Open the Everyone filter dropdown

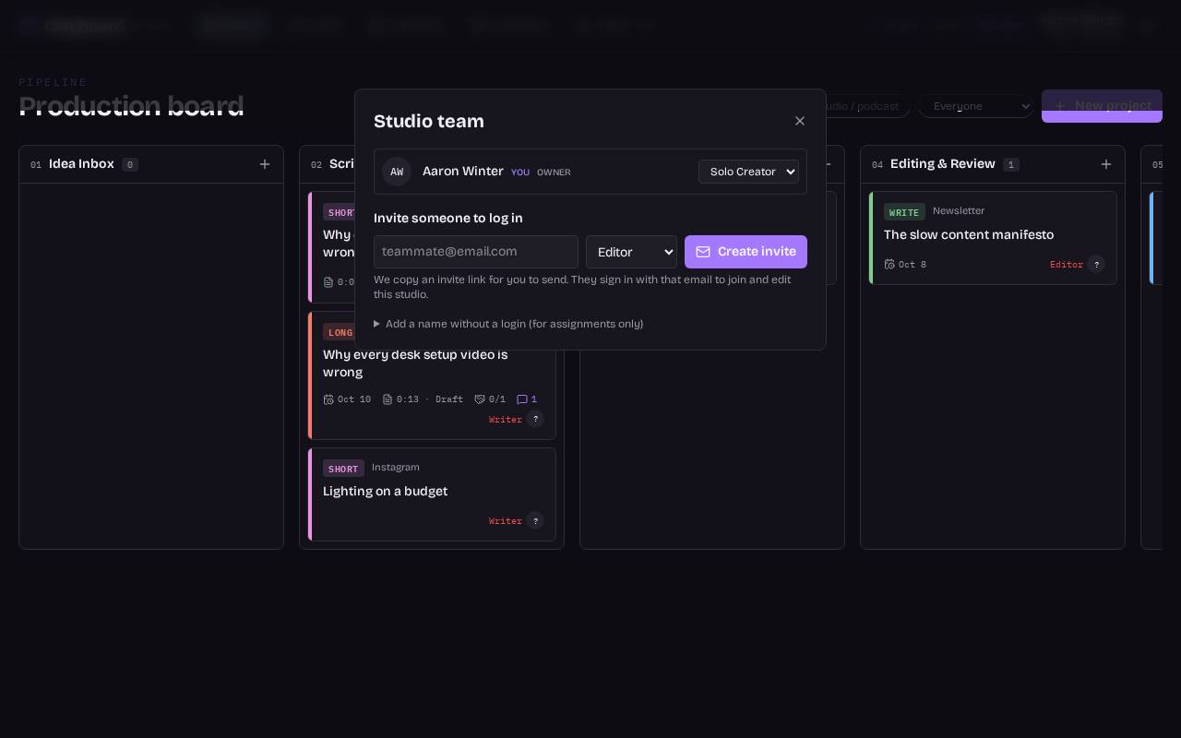pyautogui.click(x=976, y=106)
